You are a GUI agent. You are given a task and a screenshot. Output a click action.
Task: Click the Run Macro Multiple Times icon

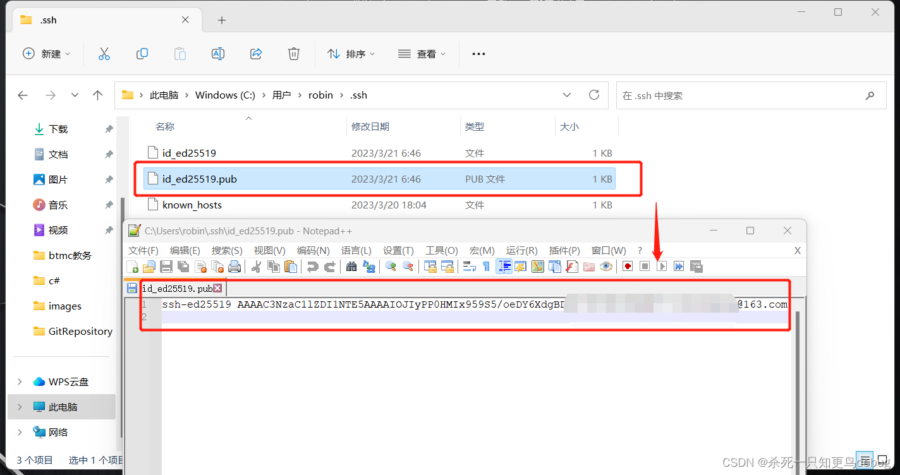pyautogui.click(x=679, y=267)
